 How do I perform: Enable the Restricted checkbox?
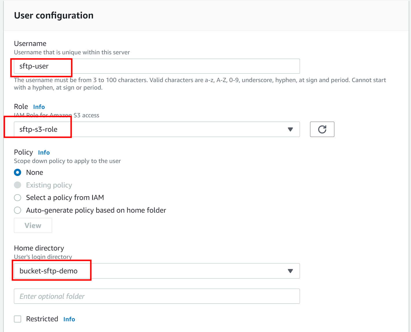(18, 319)
